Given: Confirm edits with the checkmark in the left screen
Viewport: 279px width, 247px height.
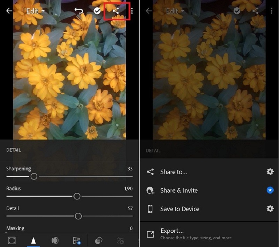Looking at the screenshot, I should click(x=97, y=11).
